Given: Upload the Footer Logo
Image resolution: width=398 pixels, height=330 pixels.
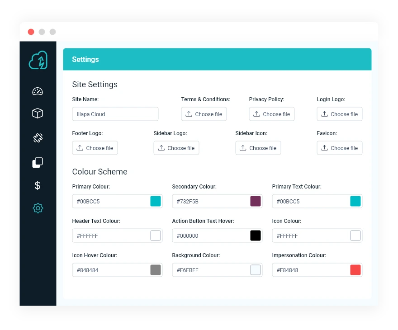Looking at the screenshot, I should [95, 148].
